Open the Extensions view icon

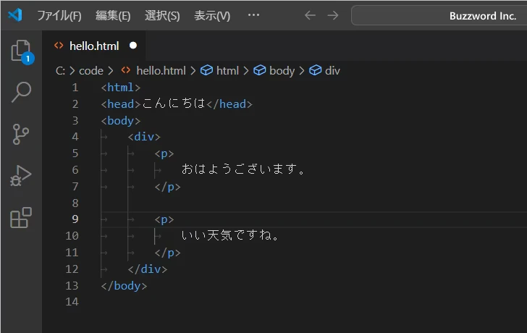pos(21,218)
